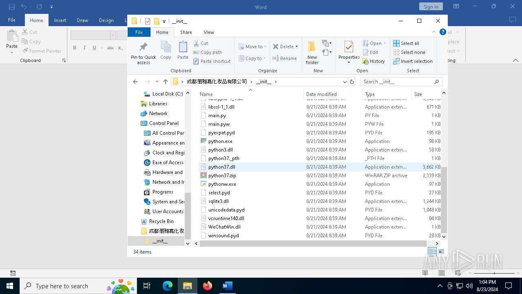Click the Search __init__ field
This screenshot has width=522, height=294.
[x=401, y=82]
